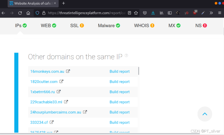This screenshot has height=135, width=224.
Task: Click the page vertical scrollbar
Action: 223,31
